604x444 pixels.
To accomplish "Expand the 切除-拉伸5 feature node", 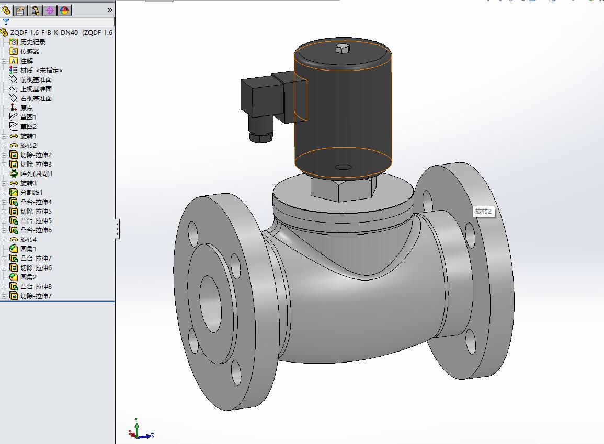I will [4, 211].
